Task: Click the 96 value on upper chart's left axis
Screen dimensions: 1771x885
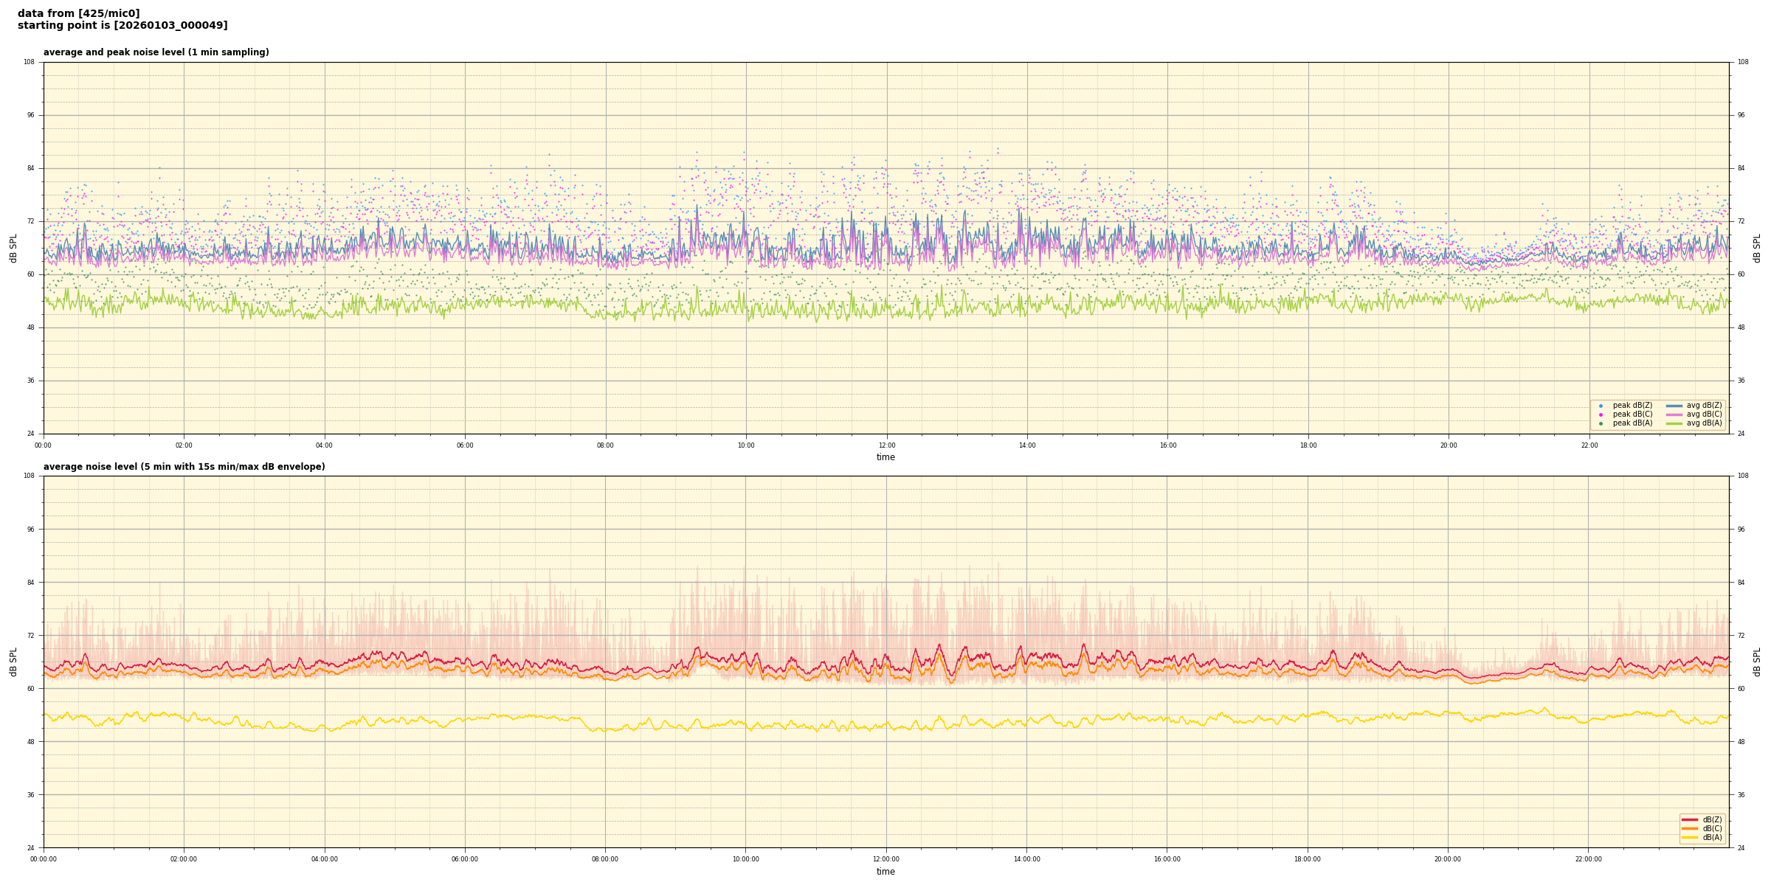Action: click(x=30, y=115)
